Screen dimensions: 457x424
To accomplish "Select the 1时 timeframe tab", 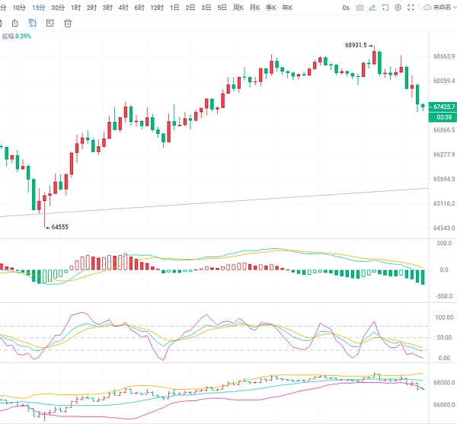I will (75, 8).
